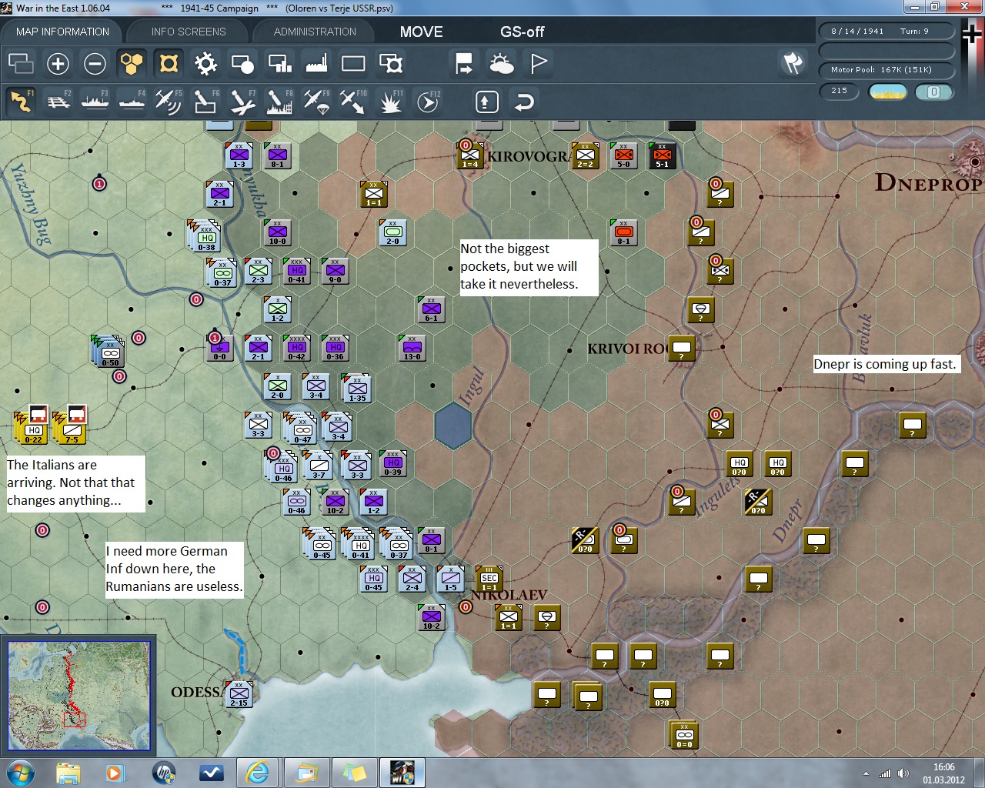
Task: Activate Air Recon mode (F5) icon
Action: click(x=168, y=102)
